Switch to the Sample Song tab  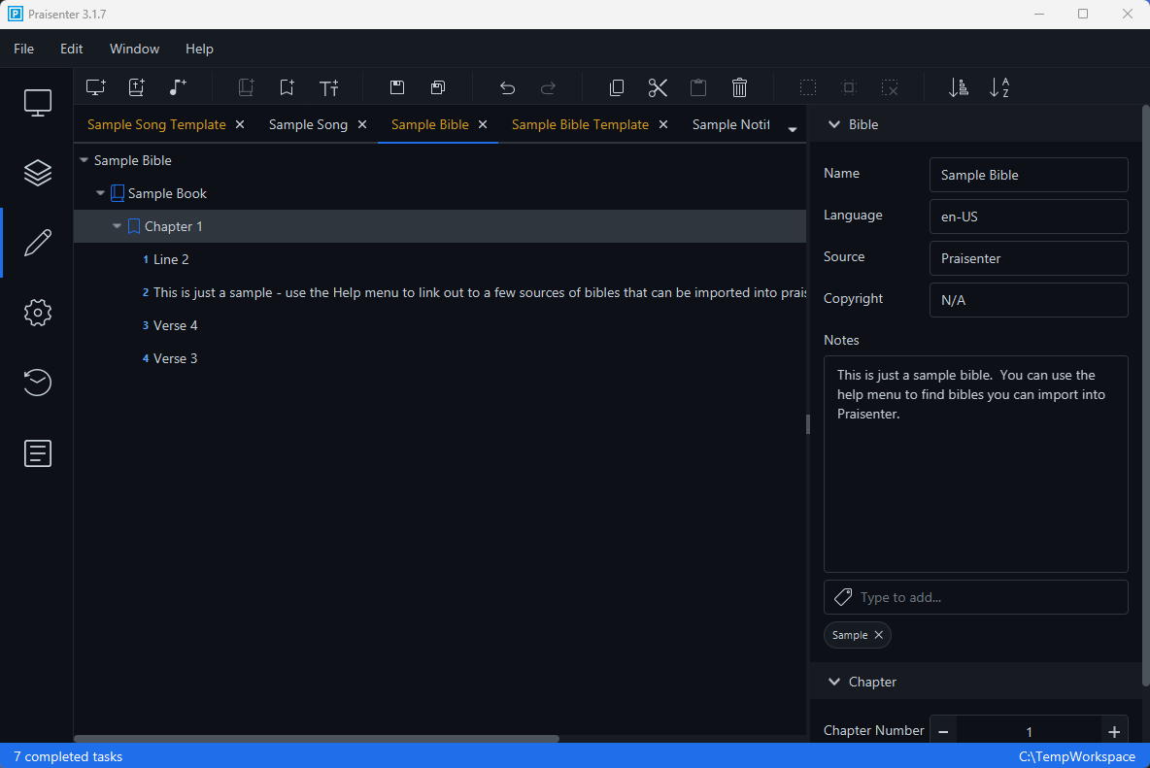(308, 124)
